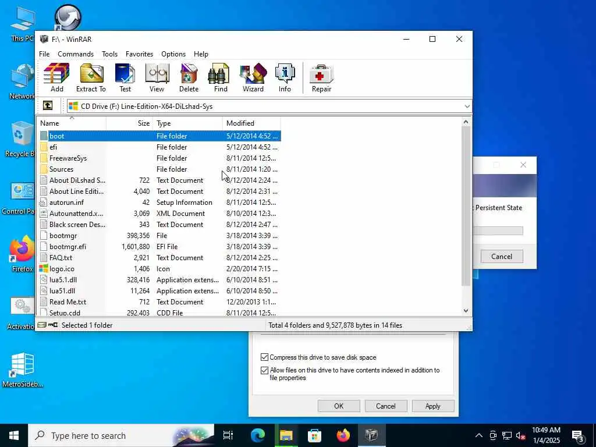Click the Type here to search box

click(121, 435)
